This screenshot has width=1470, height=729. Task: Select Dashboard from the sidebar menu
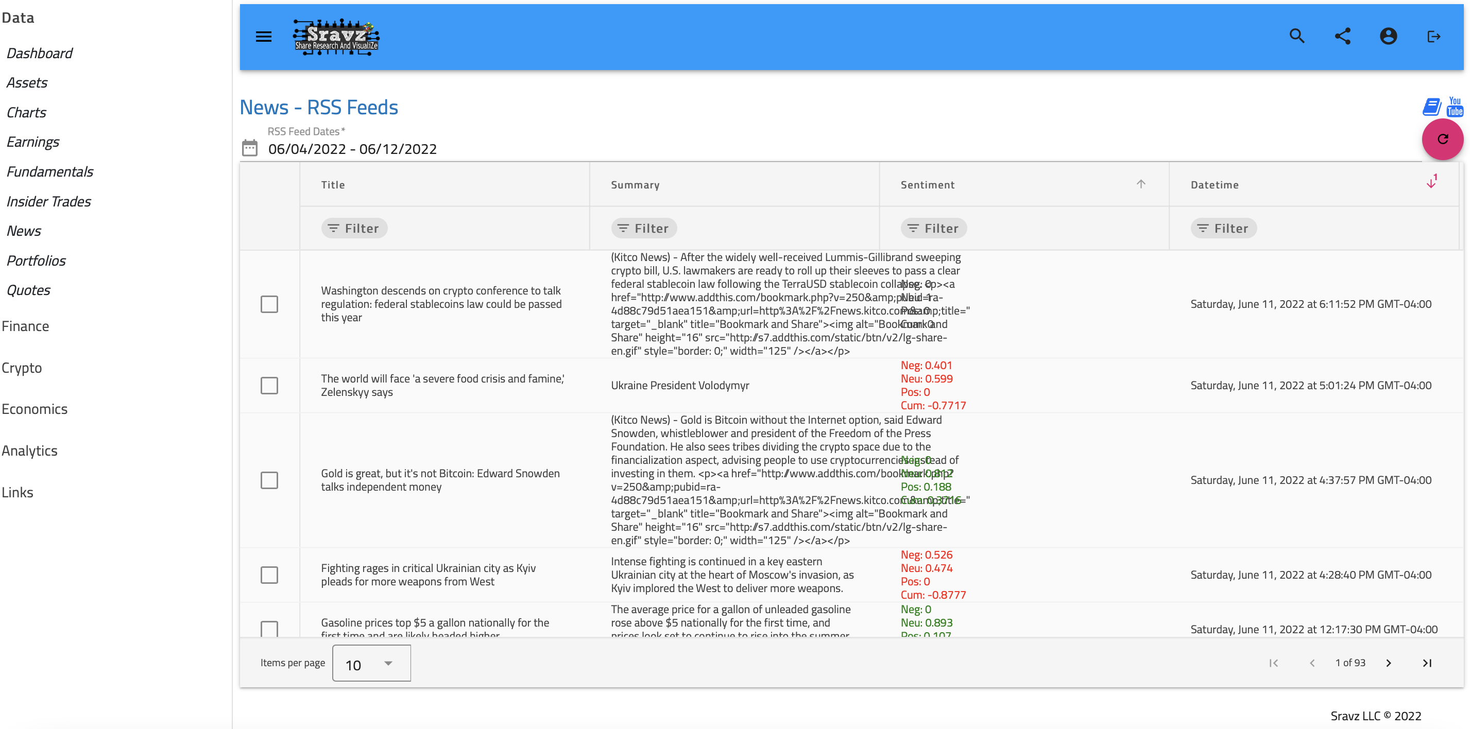[40, 51]
